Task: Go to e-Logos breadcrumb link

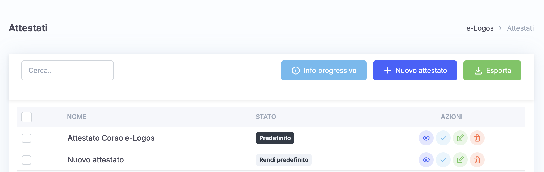Action: tap(480, 28)
